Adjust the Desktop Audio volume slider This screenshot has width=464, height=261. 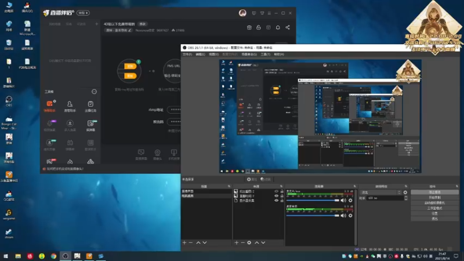point(313,215)
